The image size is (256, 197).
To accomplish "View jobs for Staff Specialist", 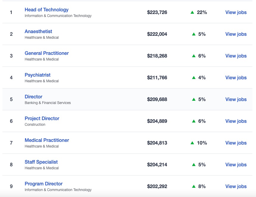I will pos(236,165).
